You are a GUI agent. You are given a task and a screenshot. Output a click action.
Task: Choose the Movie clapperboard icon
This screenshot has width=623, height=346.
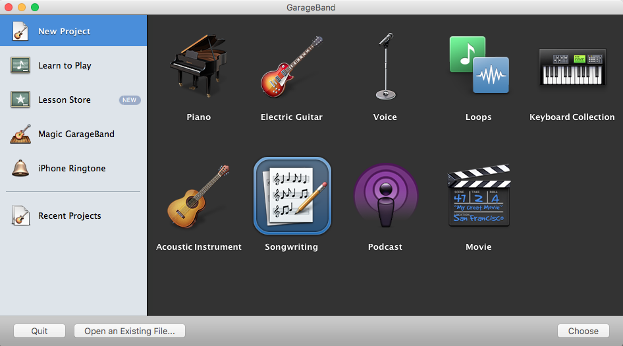479,195
